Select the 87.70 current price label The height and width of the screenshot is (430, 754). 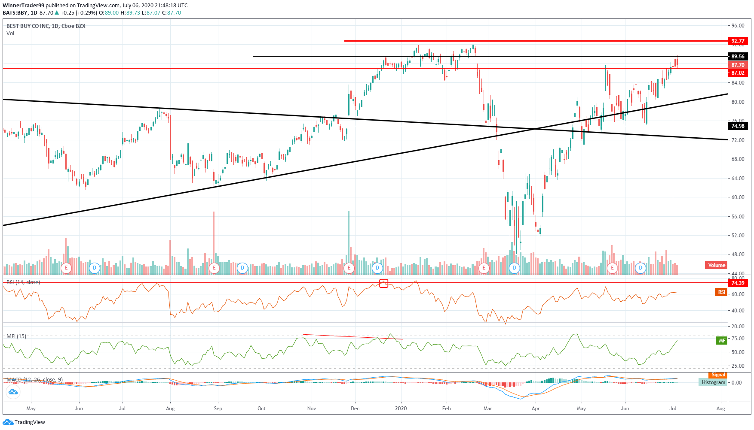pos(738,65)
